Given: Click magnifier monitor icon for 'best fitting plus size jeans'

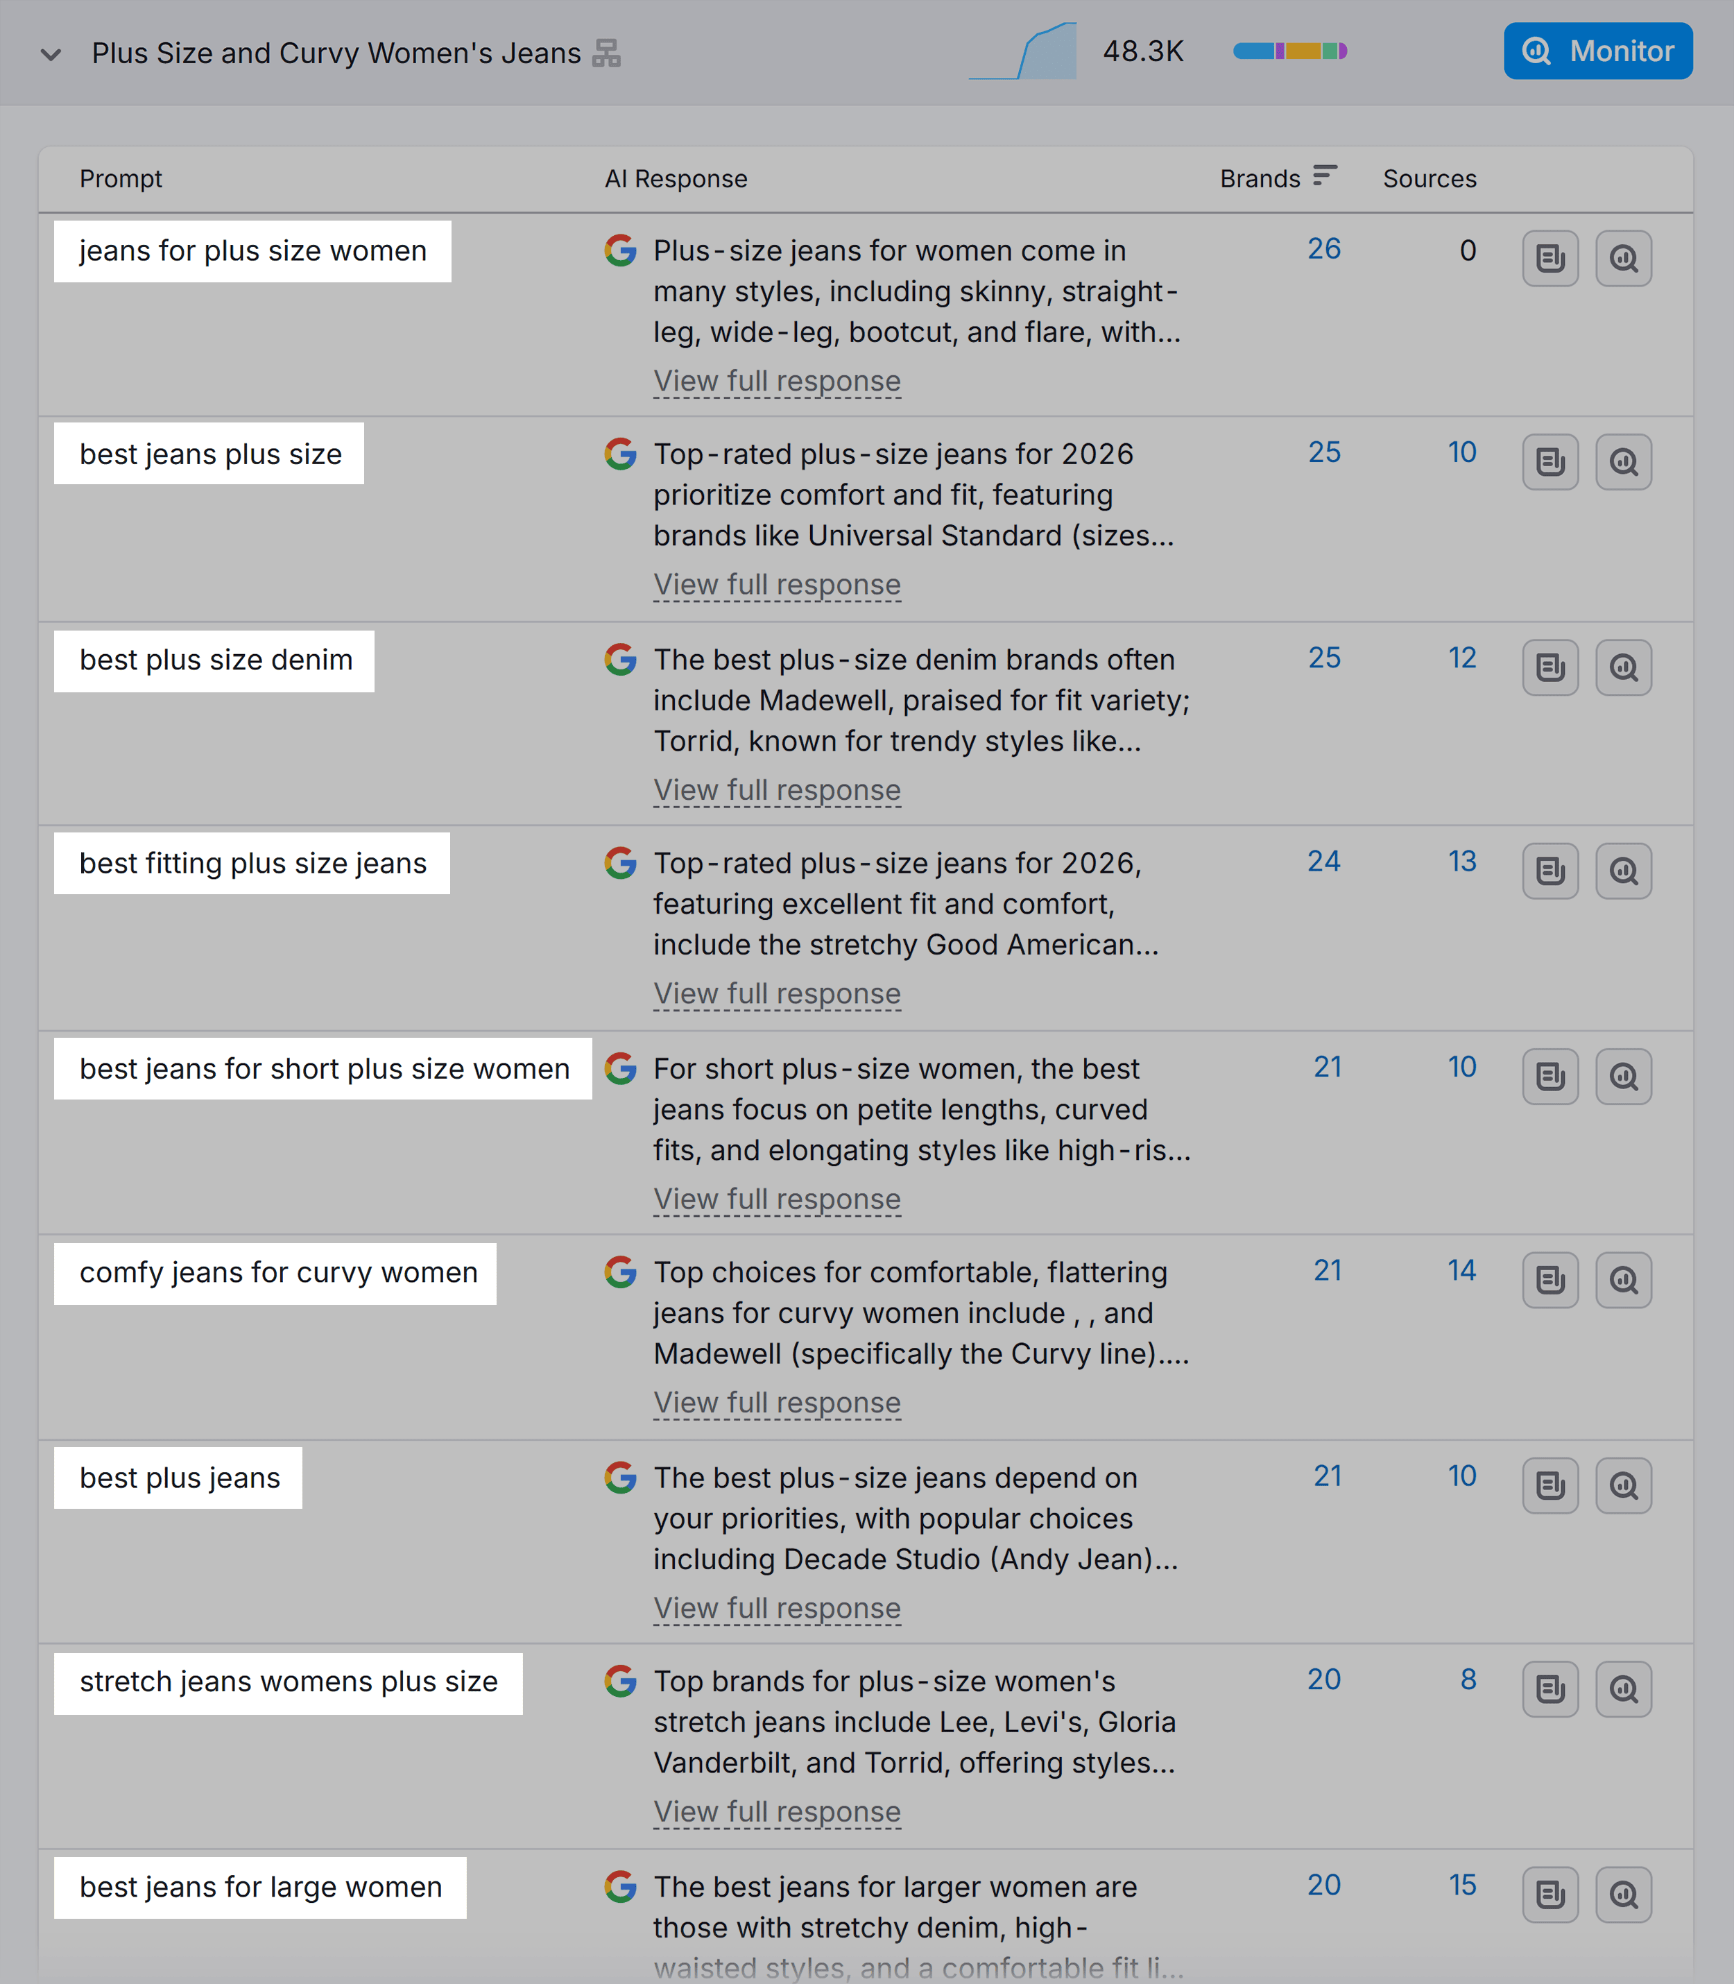Looking at the screenshot, I should click(x=1623, y=871).
